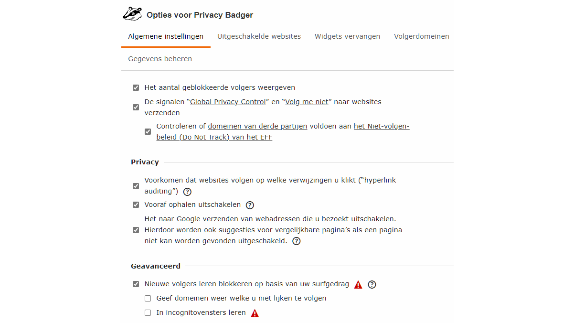Image resolution: width=574 pixels, height=323 pixels.
Task: Enable Geef domeinen weer checkbox
Action: [x=148, y=299]
